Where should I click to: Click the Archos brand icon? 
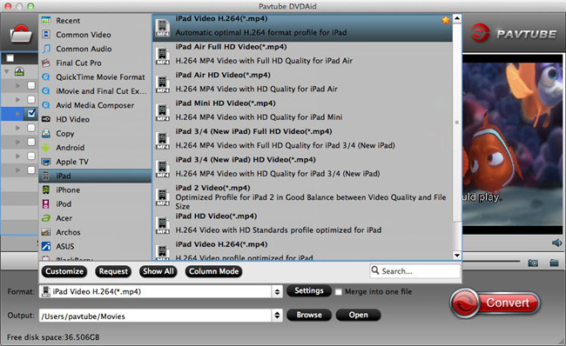(x=46, y=232)
